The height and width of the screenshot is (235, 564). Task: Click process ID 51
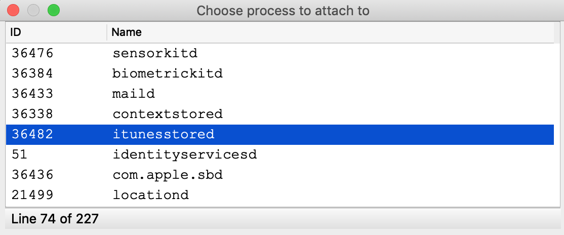tap(19, 154)
